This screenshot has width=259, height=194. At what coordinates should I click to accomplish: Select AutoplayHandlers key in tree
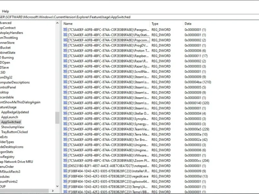coord(12,33)
